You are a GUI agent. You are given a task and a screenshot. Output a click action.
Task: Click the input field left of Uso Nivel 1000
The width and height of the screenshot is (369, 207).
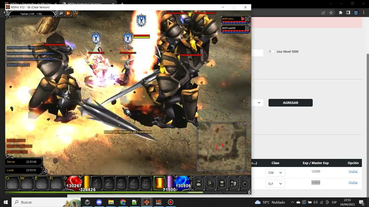[x=257, y=53]
